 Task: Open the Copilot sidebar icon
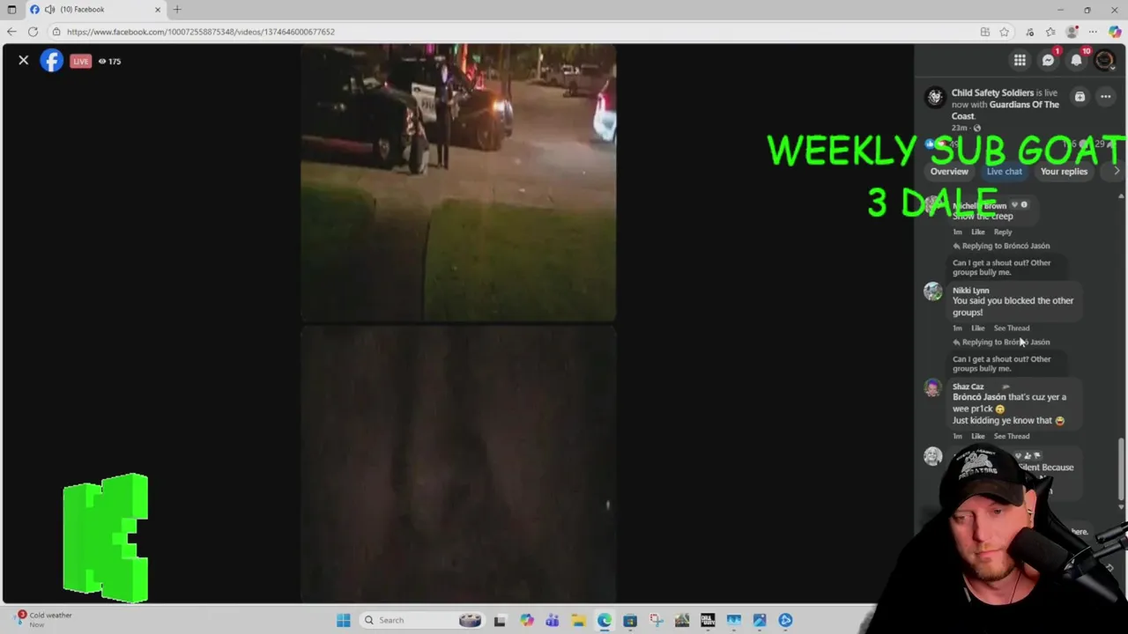pyautogui.click(x=1115, y=32)
